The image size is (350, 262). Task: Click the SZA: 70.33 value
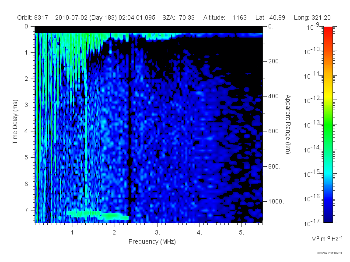click(x=178, y=17)
